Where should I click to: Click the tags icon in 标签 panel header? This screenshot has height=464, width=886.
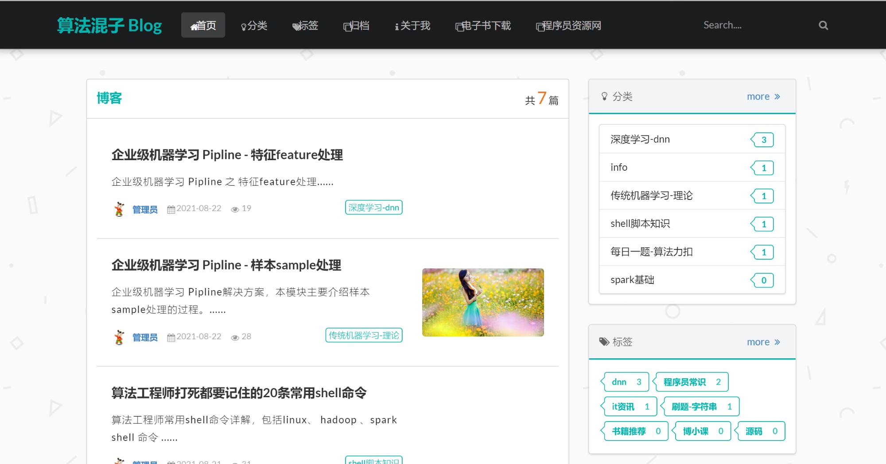coord(604,341)
